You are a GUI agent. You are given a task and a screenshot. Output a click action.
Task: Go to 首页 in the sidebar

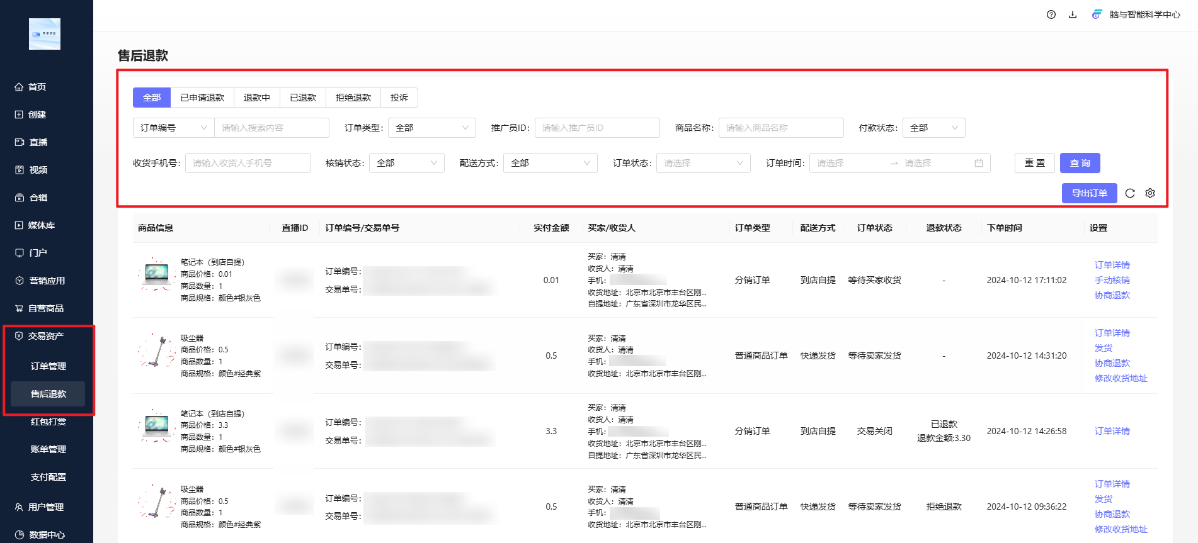click(37, 87)
